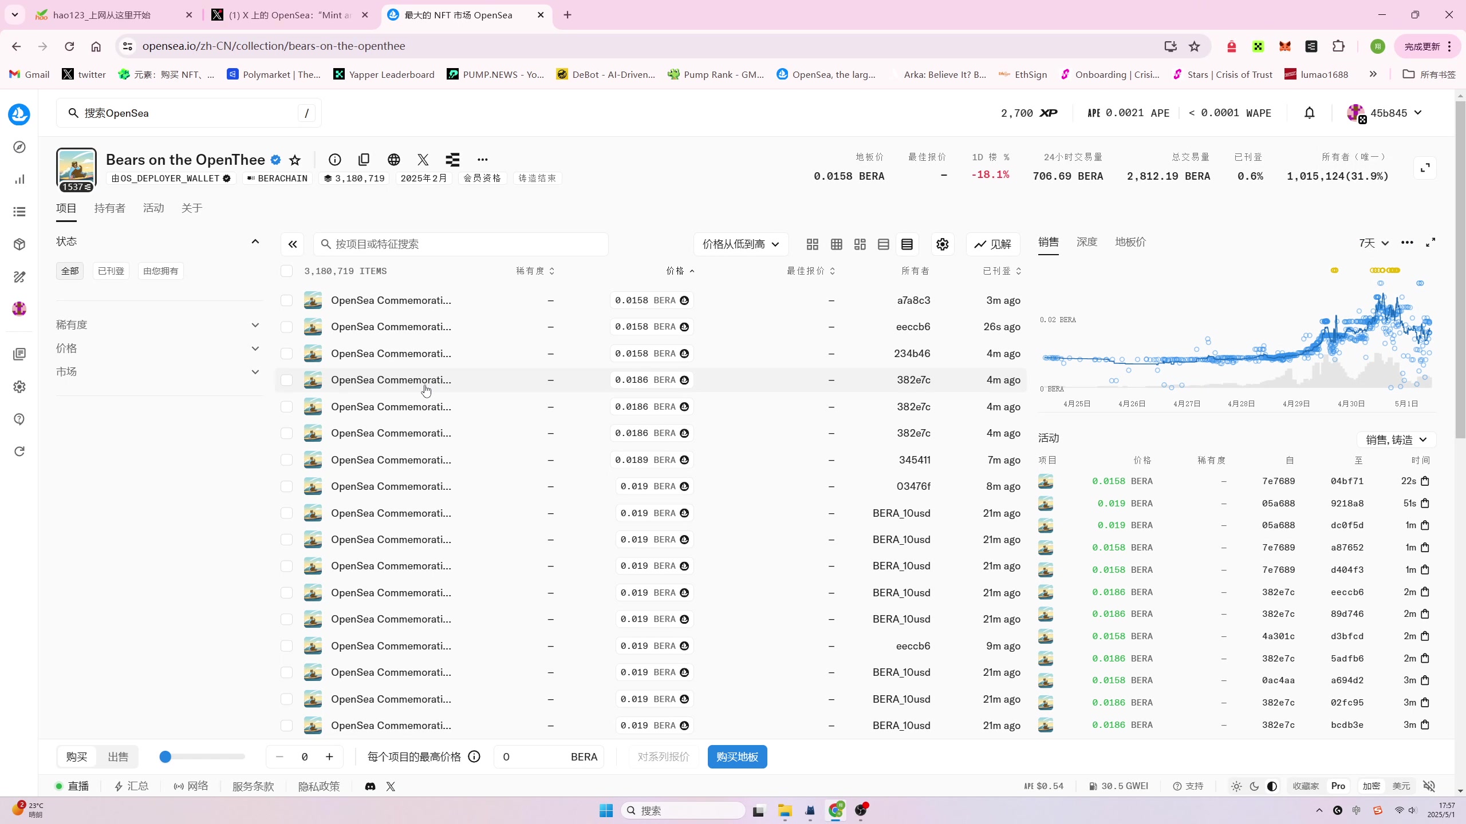
Task: Open the sidebar settings gear icon
Action: coord(19,387)
